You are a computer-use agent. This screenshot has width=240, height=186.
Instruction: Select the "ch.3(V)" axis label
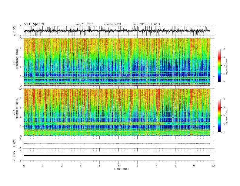15,143
